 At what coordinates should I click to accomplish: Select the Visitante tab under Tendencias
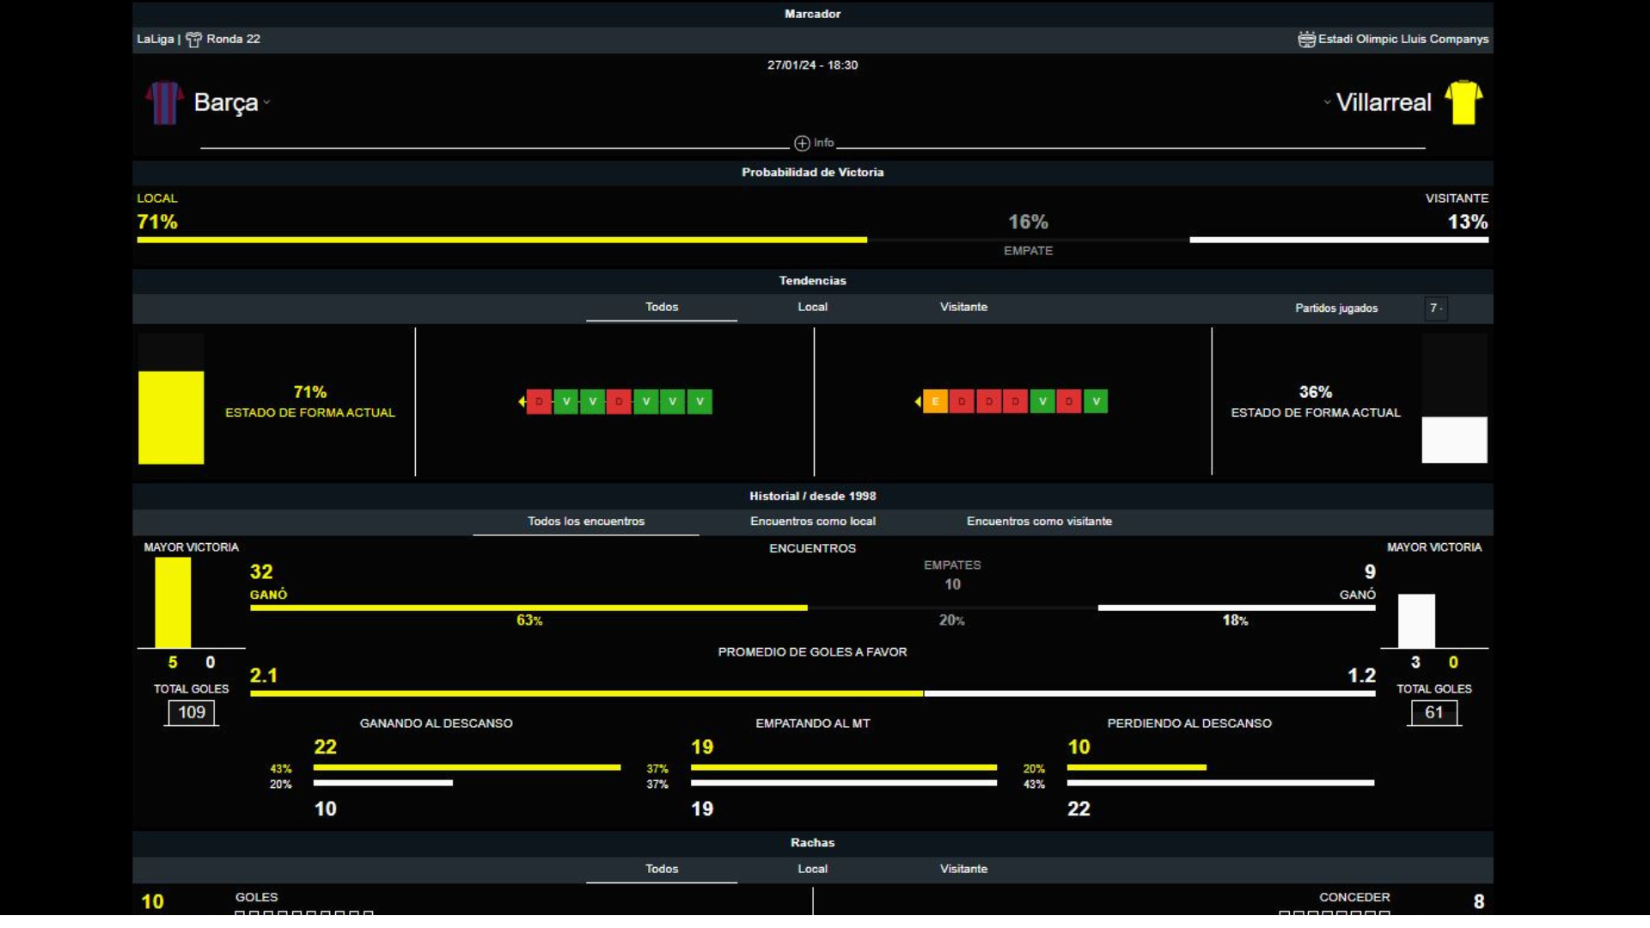tap(963, 308)
